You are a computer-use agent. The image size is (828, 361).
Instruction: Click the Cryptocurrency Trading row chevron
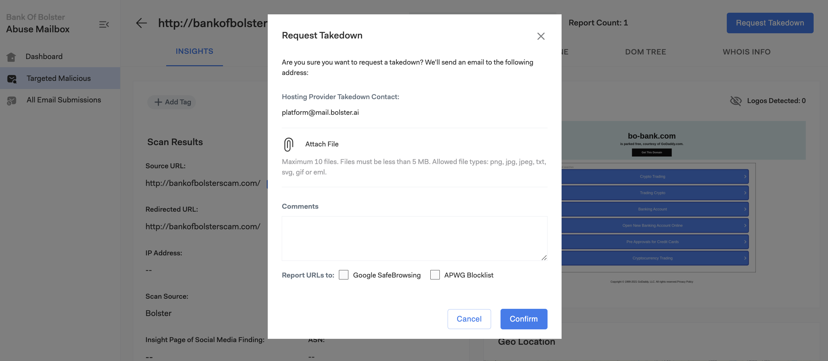(745, 258)
